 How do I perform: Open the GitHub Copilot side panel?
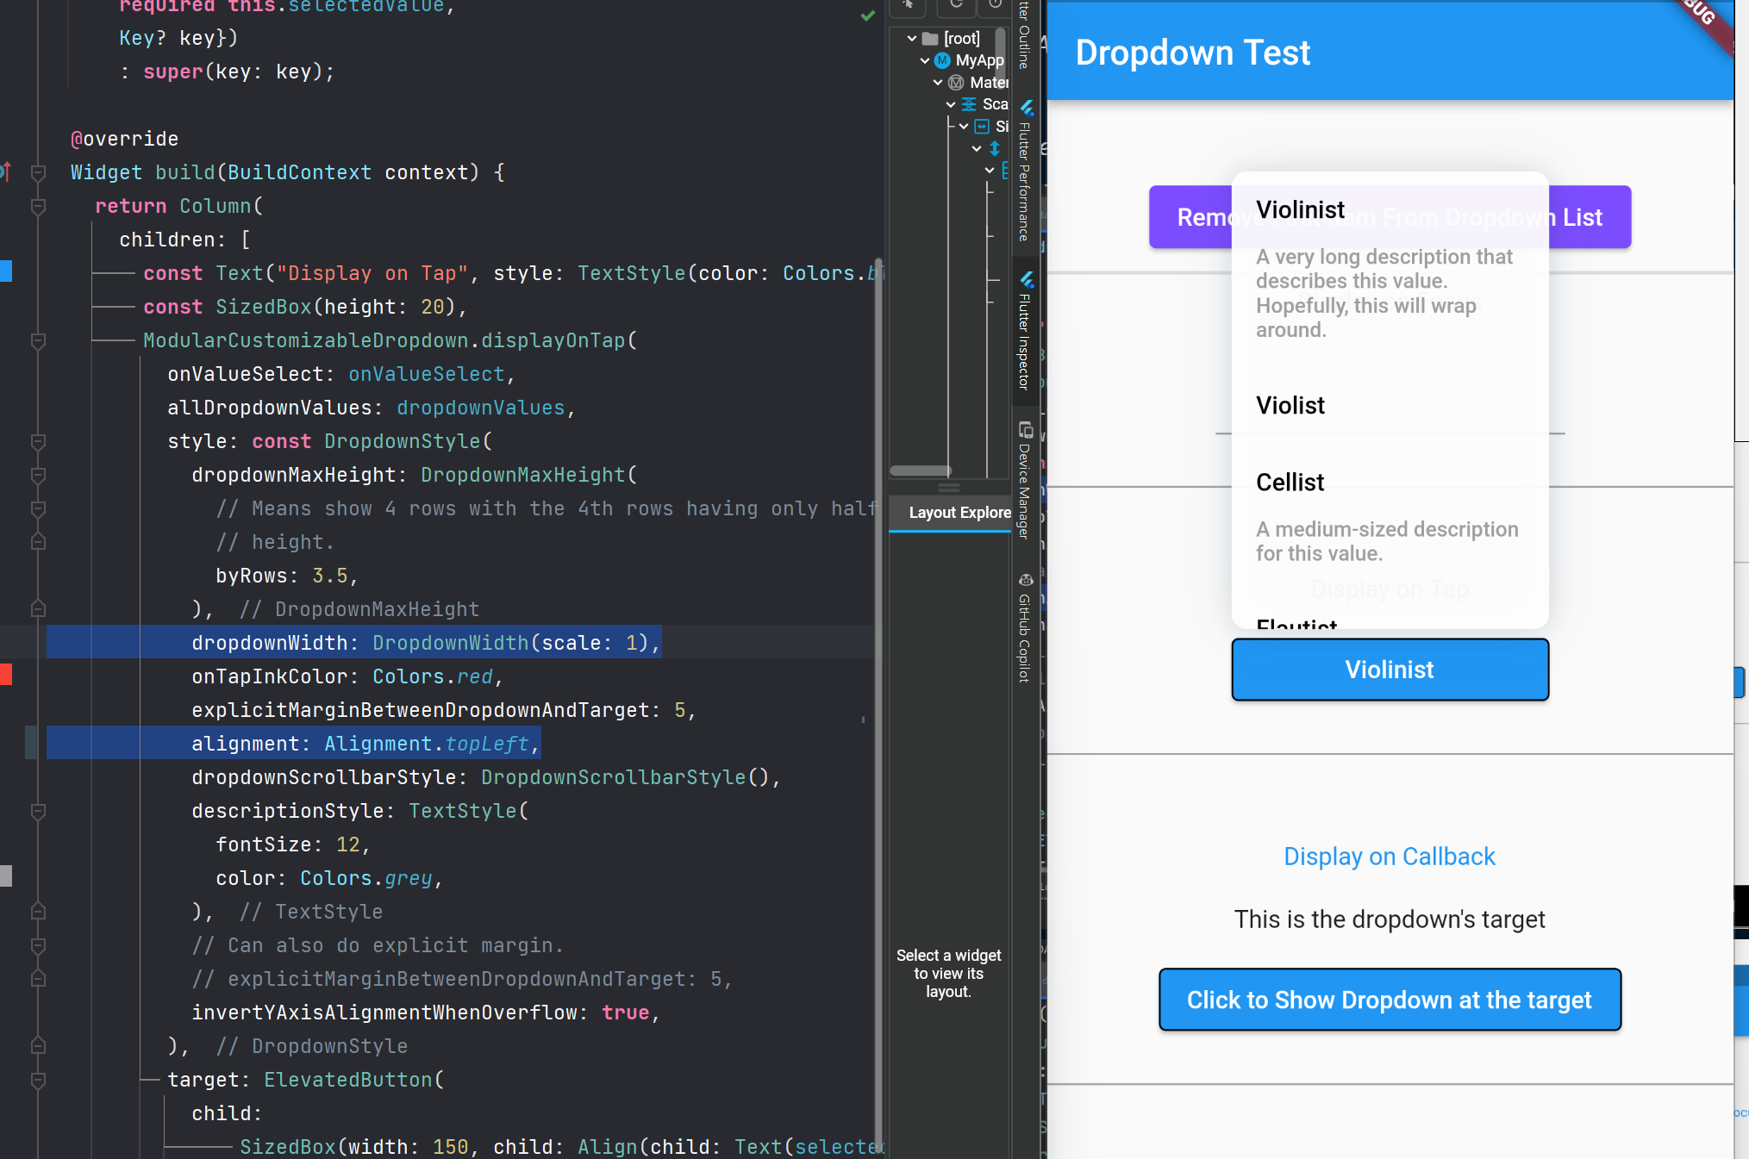coord(1024,628)
